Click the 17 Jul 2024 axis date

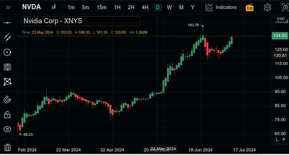(x=245, y=150)
